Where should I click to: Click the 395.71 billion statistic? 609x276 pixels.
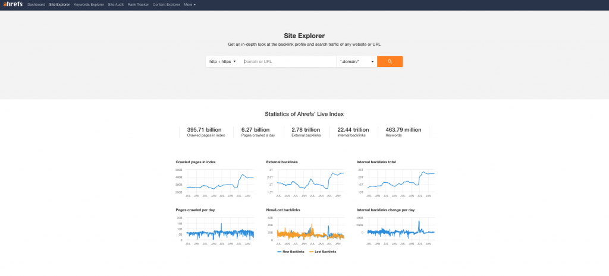tap(205, 130)
